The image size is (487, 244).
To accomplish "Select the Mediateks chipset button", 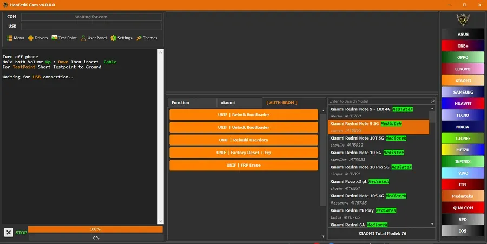I will click(463, 196).
